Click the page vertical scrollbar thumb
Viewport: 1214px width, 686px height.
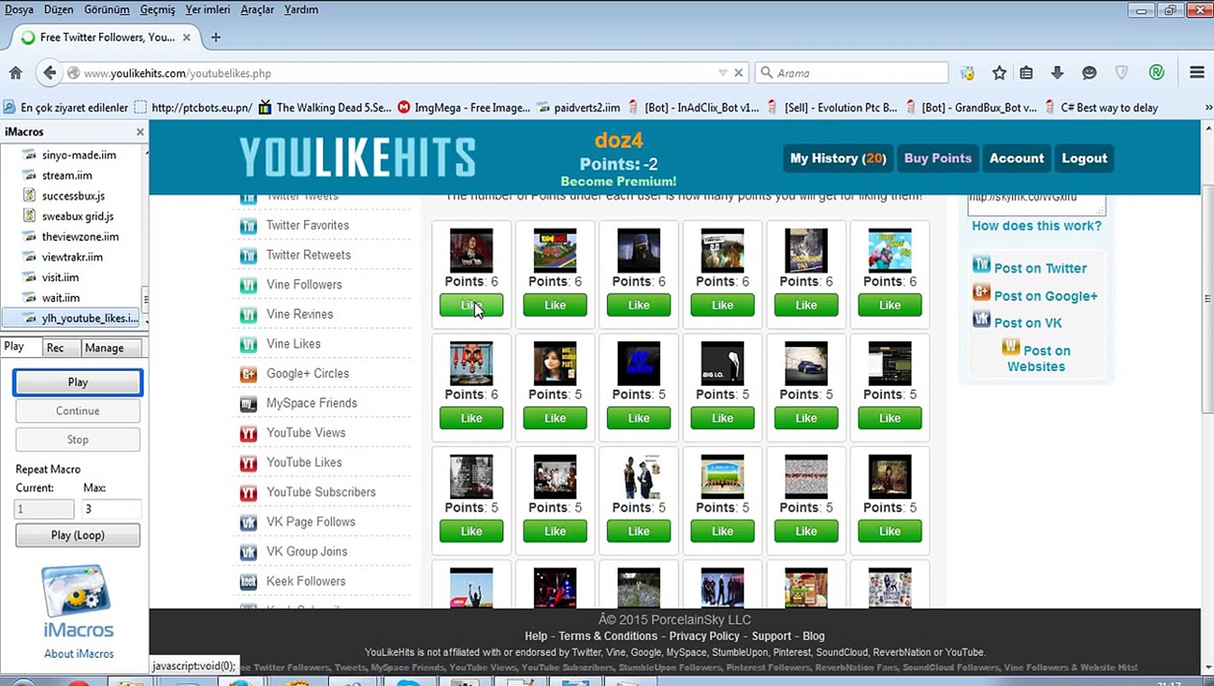[x=1208, y=299]
